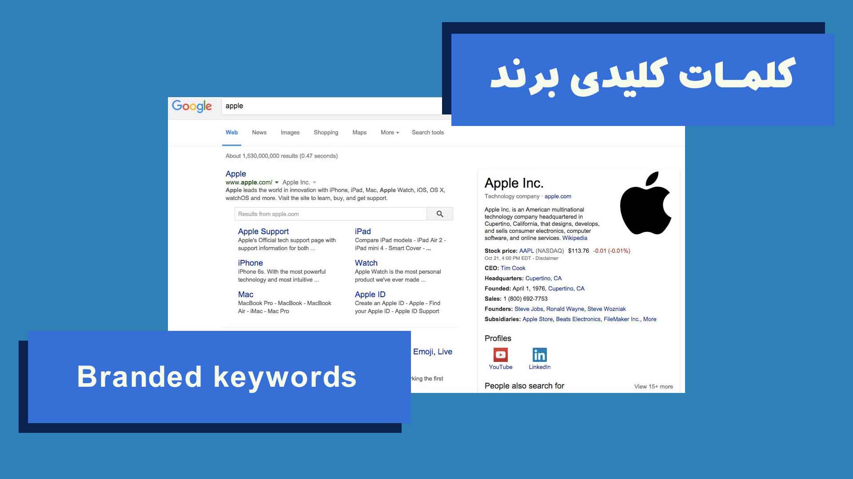The image size is (853, 479).
Task: Click the Shopping tab in Google search
Action: [325, 132]
